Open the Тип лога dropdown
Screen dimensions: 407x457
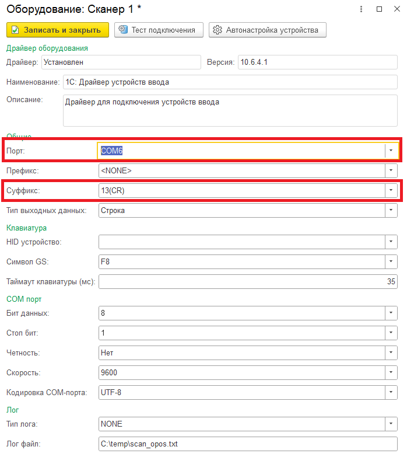(391, 424)
